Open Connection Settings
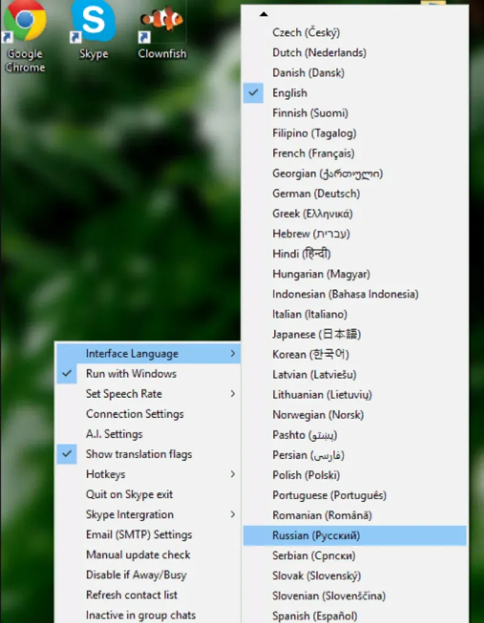Image resolution: width=484 pixels, height=623 pixels. click(148, 414)
